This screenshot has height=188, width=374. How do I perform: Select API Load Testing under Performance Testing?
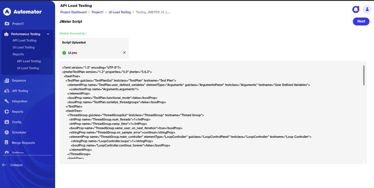coord(25,41)
